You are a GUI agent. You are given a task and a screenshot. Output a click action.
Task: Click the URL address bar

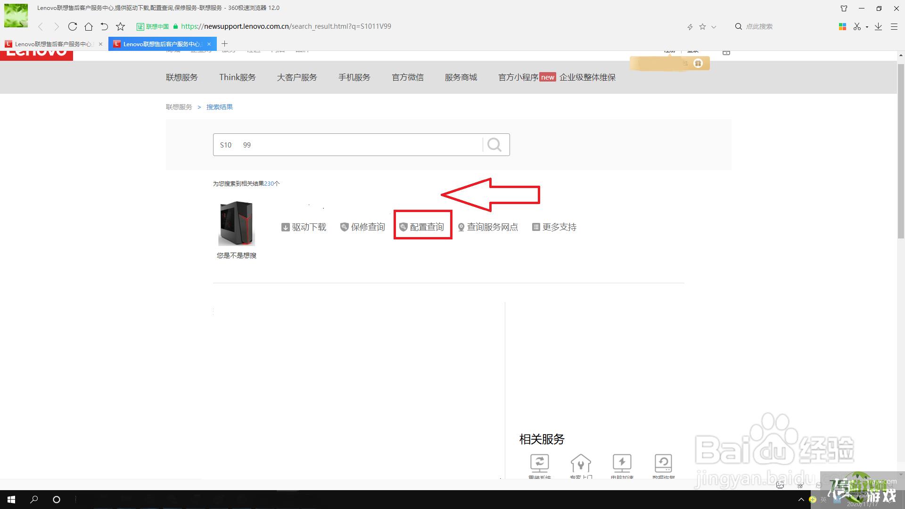(x=286, y=26)
